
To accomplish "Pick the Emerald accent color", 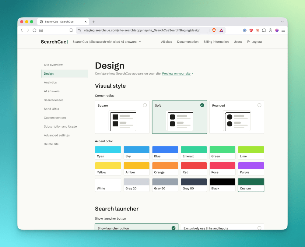I will 194,153.
